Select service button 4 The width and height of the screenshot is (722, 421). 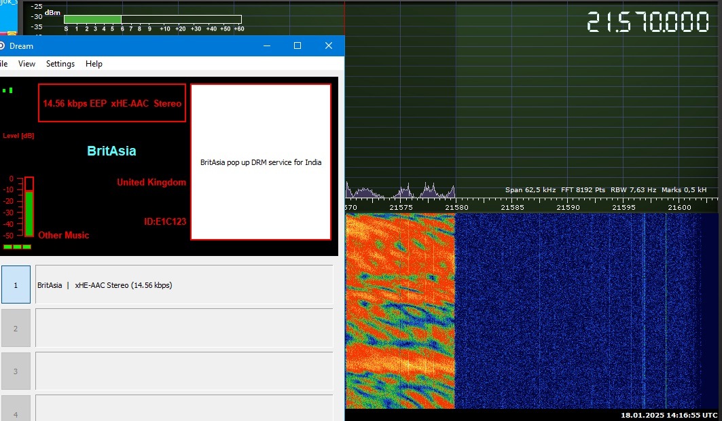16,411
